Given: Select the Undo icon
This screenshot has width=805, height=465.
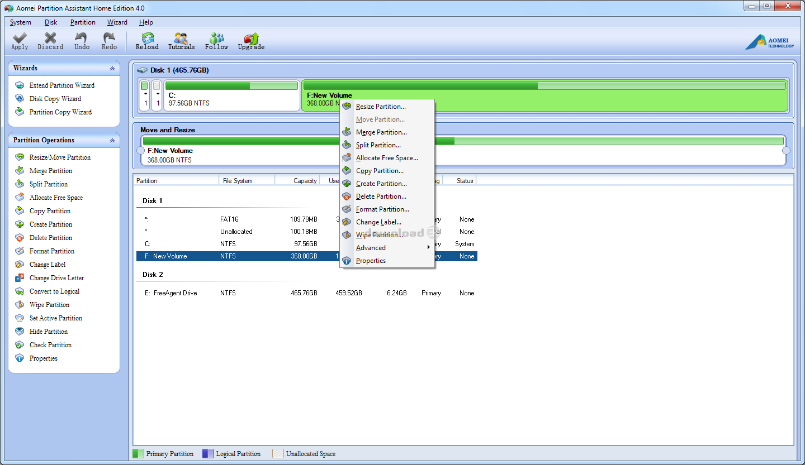Looking at the screenshot, I should [81, 41].
